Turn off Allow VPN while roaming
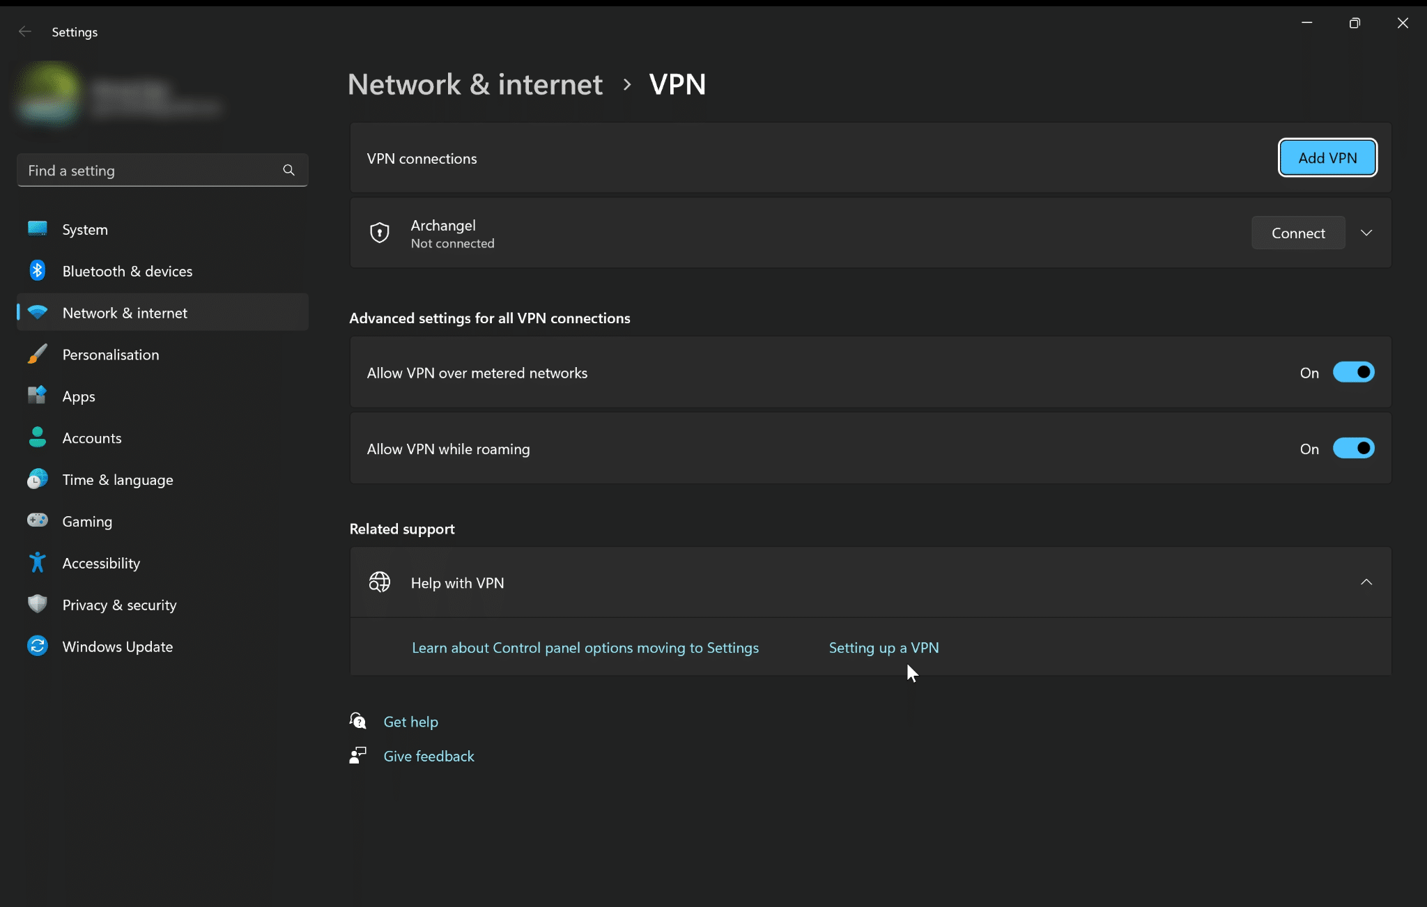The height and width of the screenshot is (907, 1427). click(x=1353, y=448)
